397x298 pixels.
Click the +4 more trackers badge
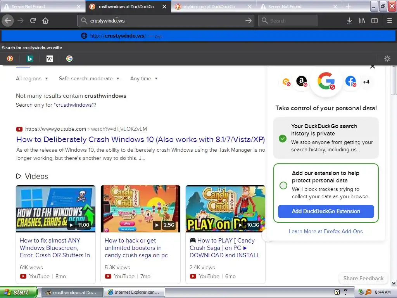click(x=366, y=82)
